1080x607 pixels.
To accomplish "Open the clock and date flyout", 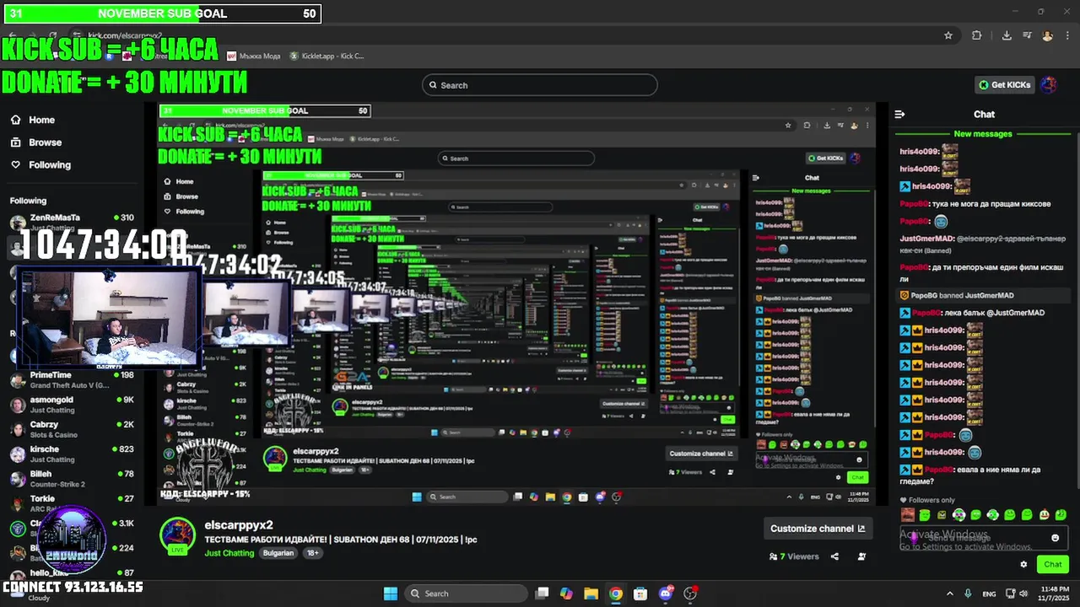I will pos(1054,594).
